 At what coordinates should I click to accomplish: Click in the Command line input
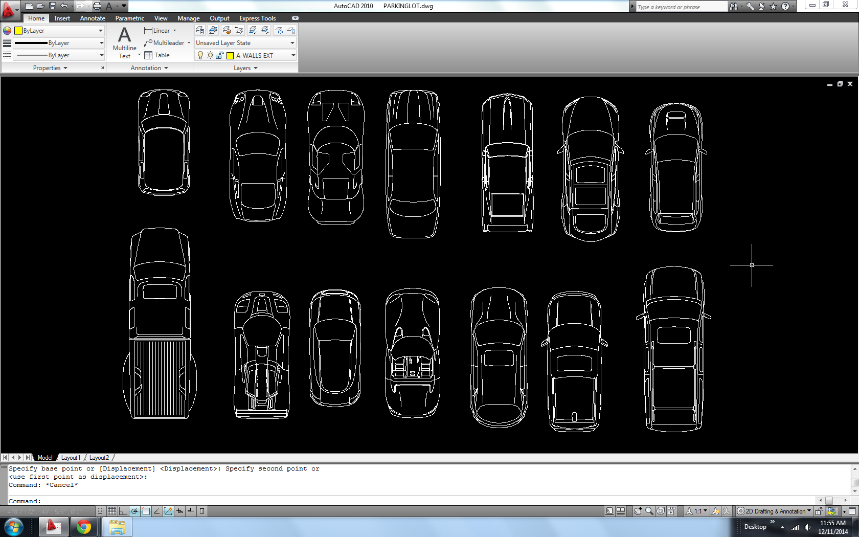click(409, 501)
